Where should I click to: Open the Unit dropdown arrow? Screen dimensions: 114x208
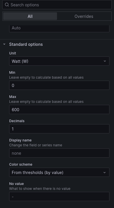pyautogui.click(x=105, y=61)
